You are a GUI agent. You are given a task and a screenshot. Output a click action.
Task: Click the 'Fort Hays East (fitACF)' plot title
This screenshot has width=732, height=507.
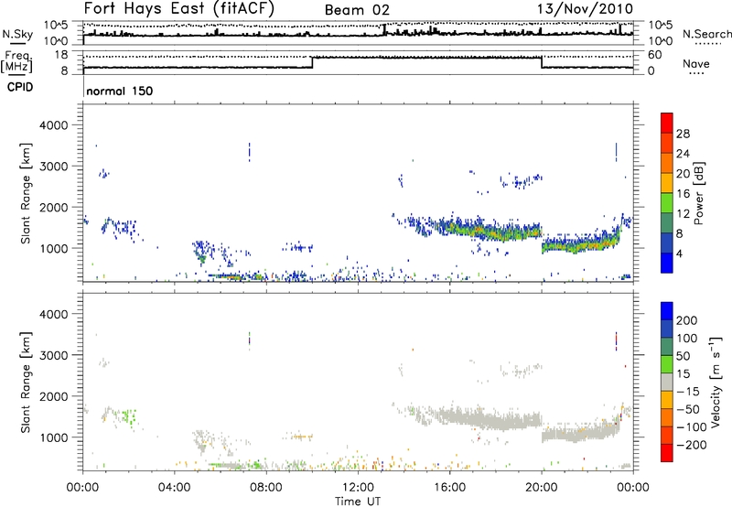coord(179,9)
